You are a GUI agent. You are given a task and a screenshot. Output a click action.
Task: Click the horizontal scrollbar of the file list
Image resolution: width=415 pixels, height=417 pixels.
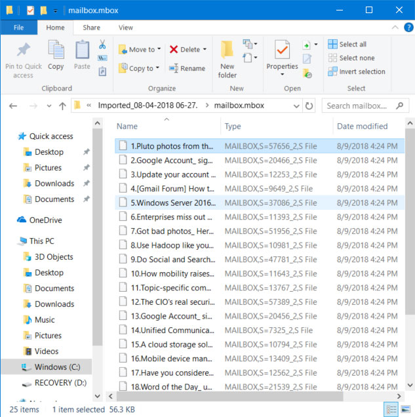[x=229, y=396]
